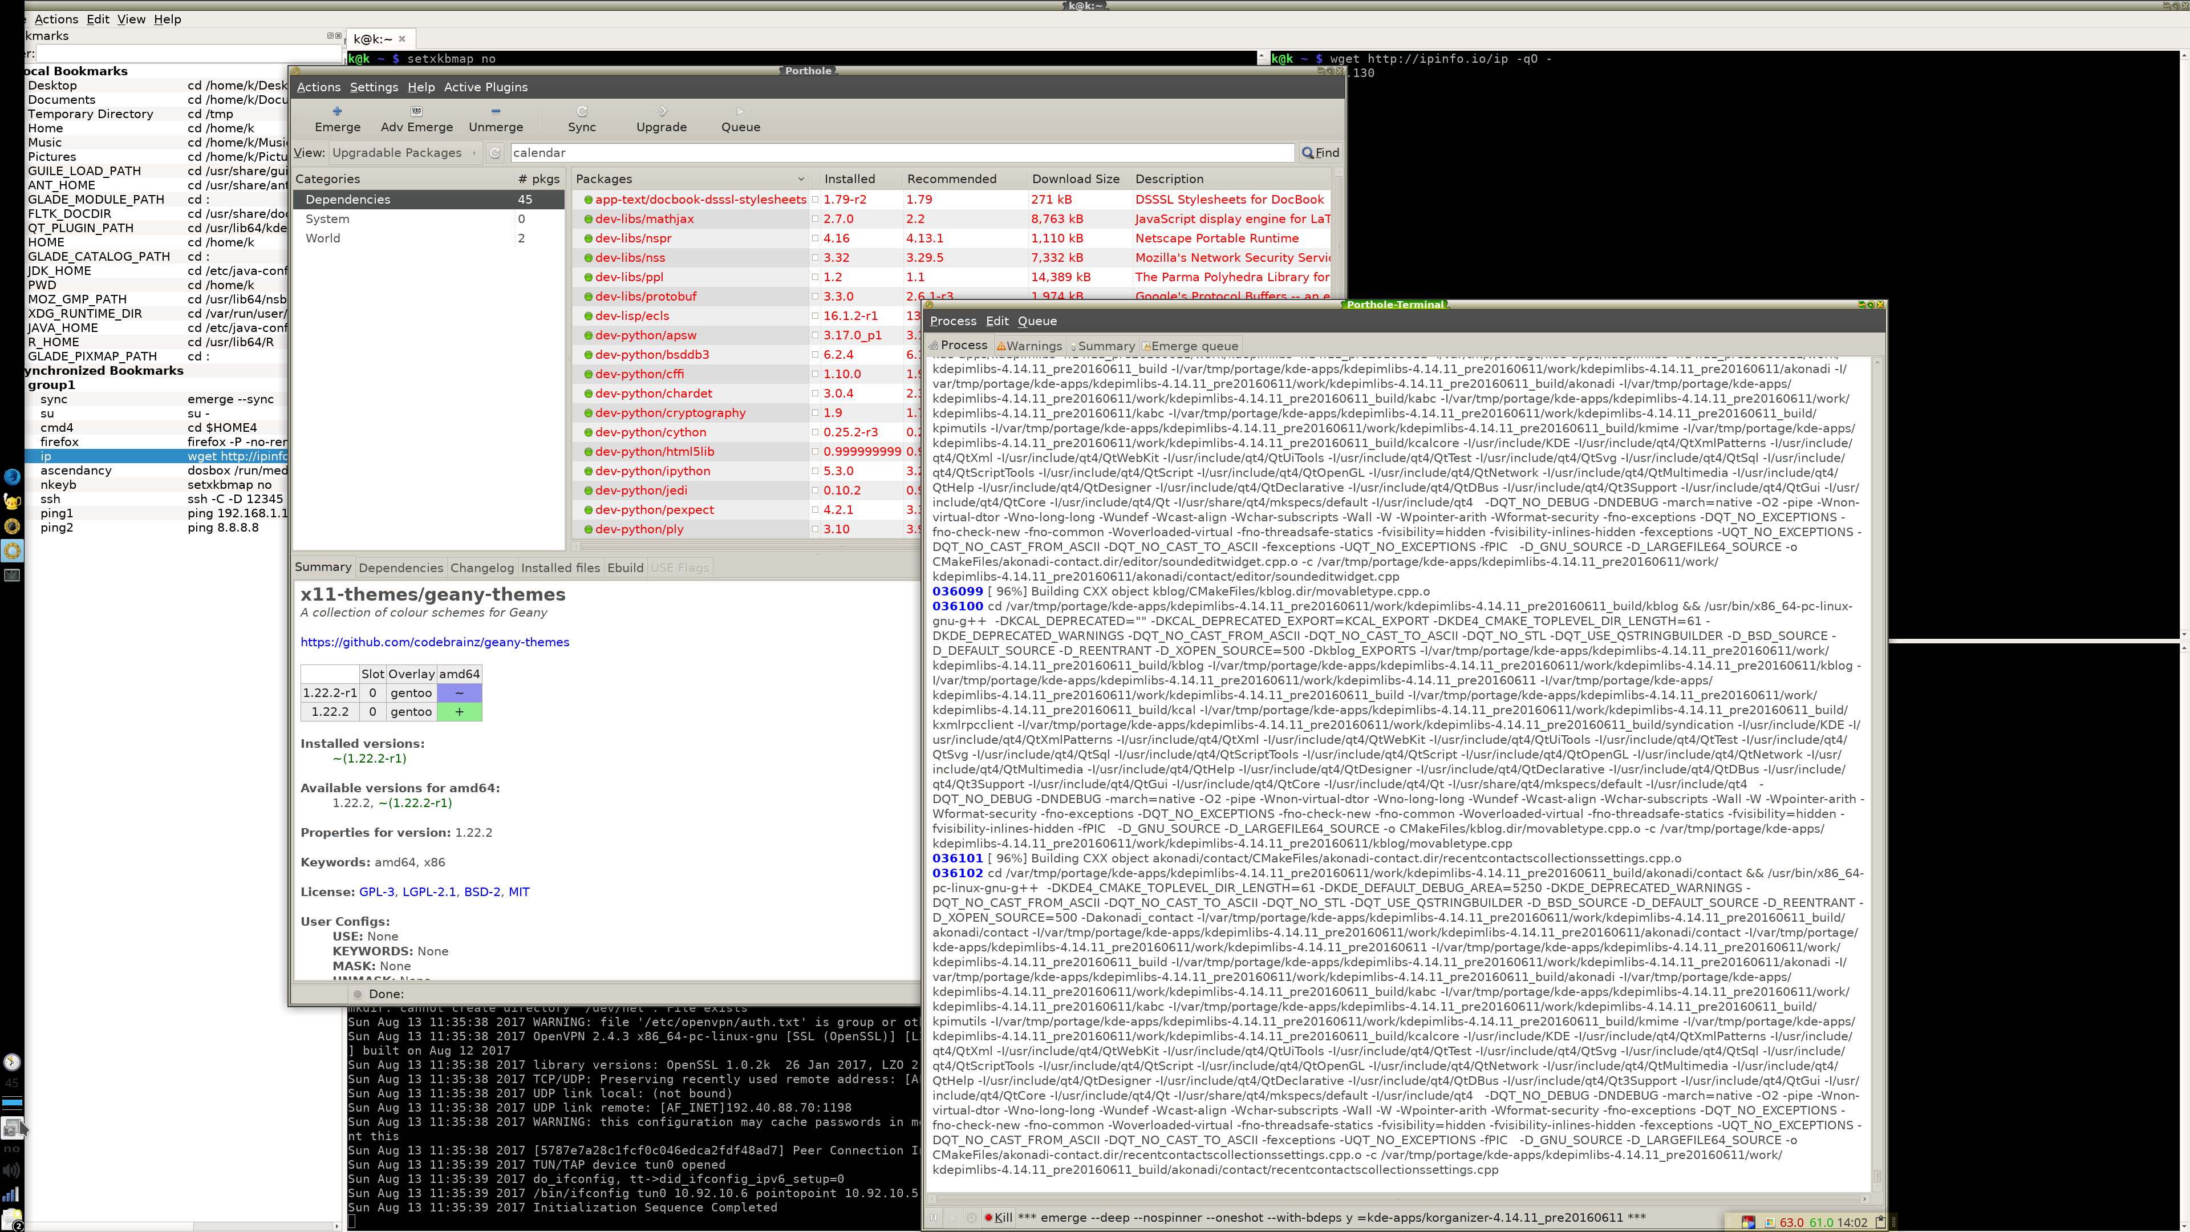The height and width of the screenshot is (1232, 2190).
Task: Sort by the Download Size column header
Action: pos(1076,179)
